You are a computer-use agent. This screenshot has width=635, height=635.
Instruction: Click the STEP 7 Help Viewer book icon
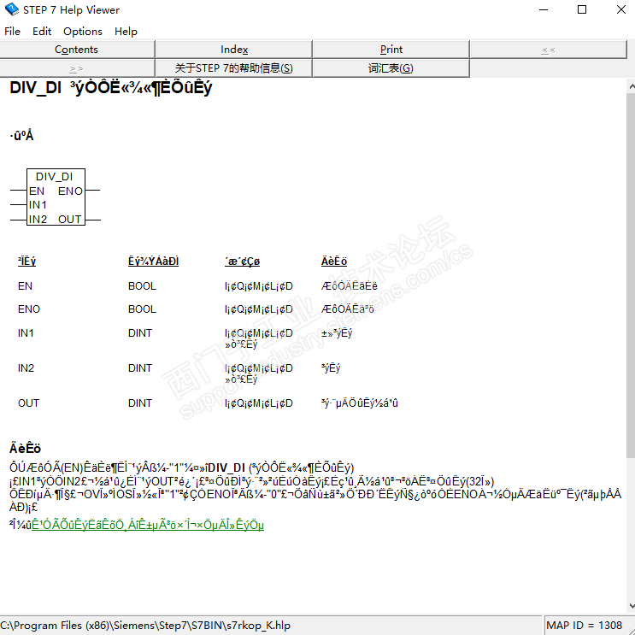12,9
